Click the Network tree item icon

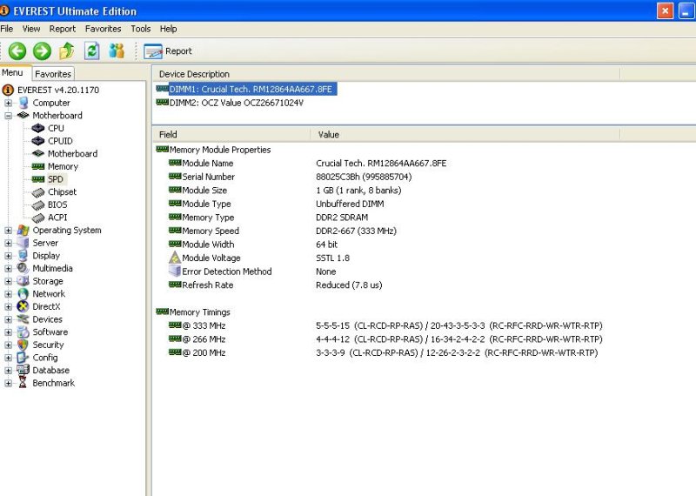click(23, 294)
